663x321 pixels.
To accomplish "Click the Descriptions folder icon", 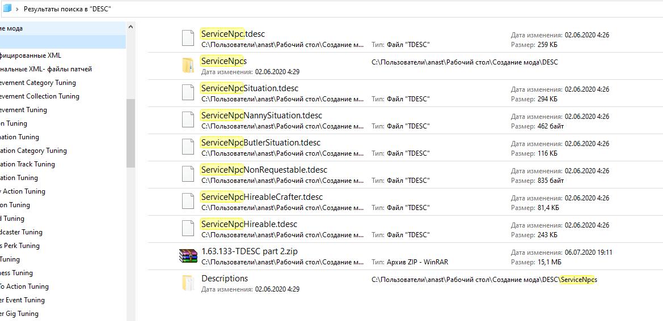I will [188, 283].
